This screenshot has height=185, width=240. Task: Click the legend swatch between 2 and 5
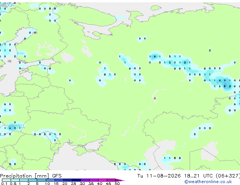point(33,180)
